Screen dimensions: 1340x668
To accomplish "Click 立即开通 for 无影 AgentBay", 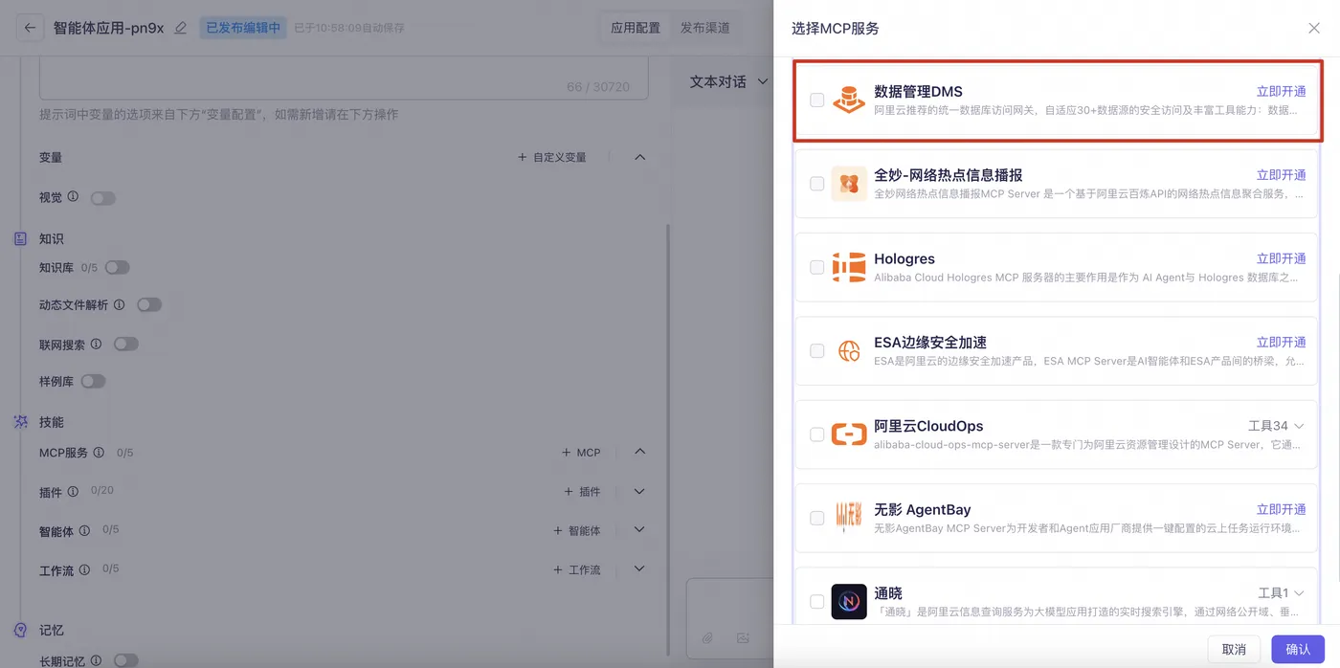I will tap(1281, 509).
